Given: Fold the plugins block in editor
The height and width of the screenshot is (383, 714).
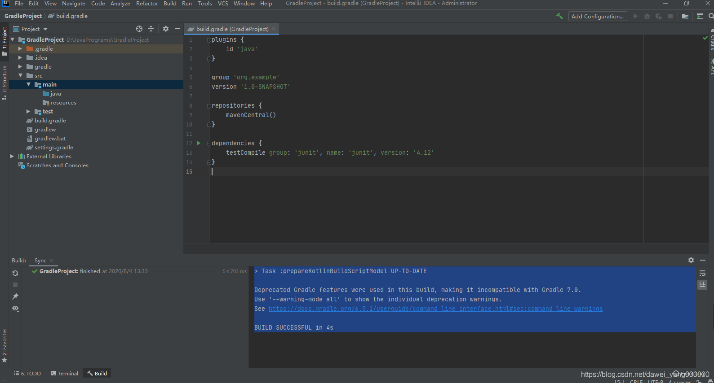Looking at the screenshot, I should [209, 39].
